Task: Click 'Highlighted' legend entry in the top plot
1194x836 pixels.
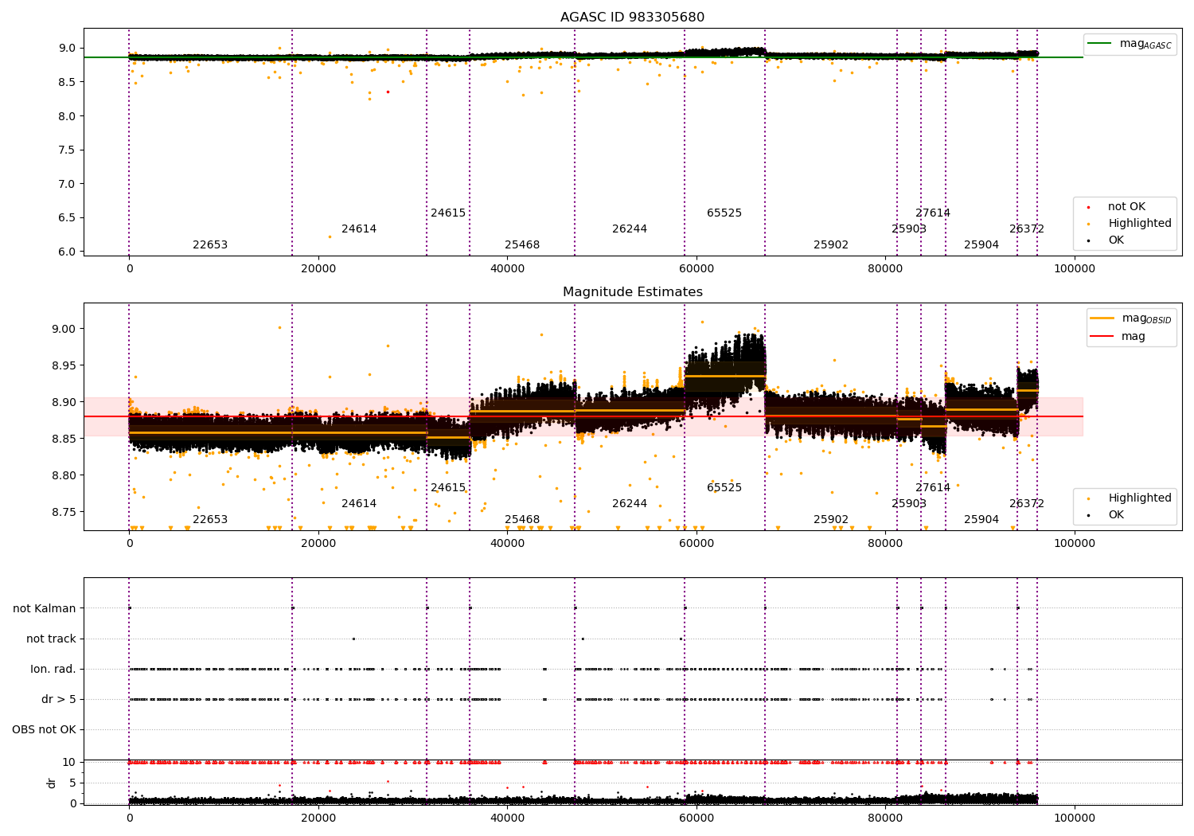Action: (1140, 224)
